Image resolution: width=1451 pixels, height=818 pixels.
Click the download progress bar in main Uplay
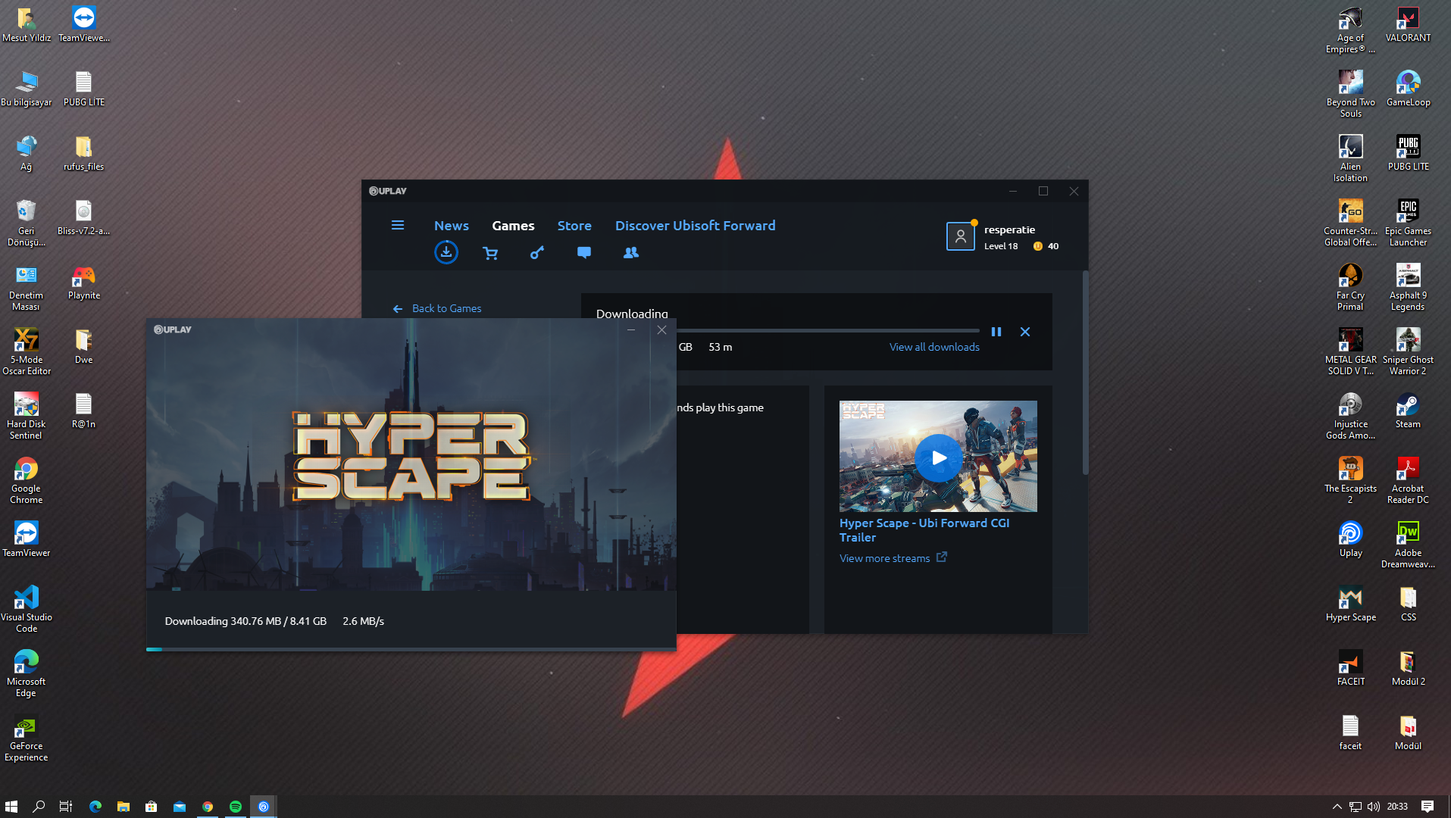pyautogui.click(x=827, y=331)
